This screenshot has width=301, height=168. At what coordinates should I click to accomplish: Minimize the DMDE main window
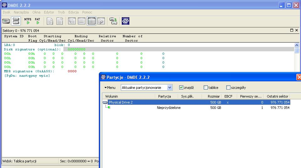[281, 5]
